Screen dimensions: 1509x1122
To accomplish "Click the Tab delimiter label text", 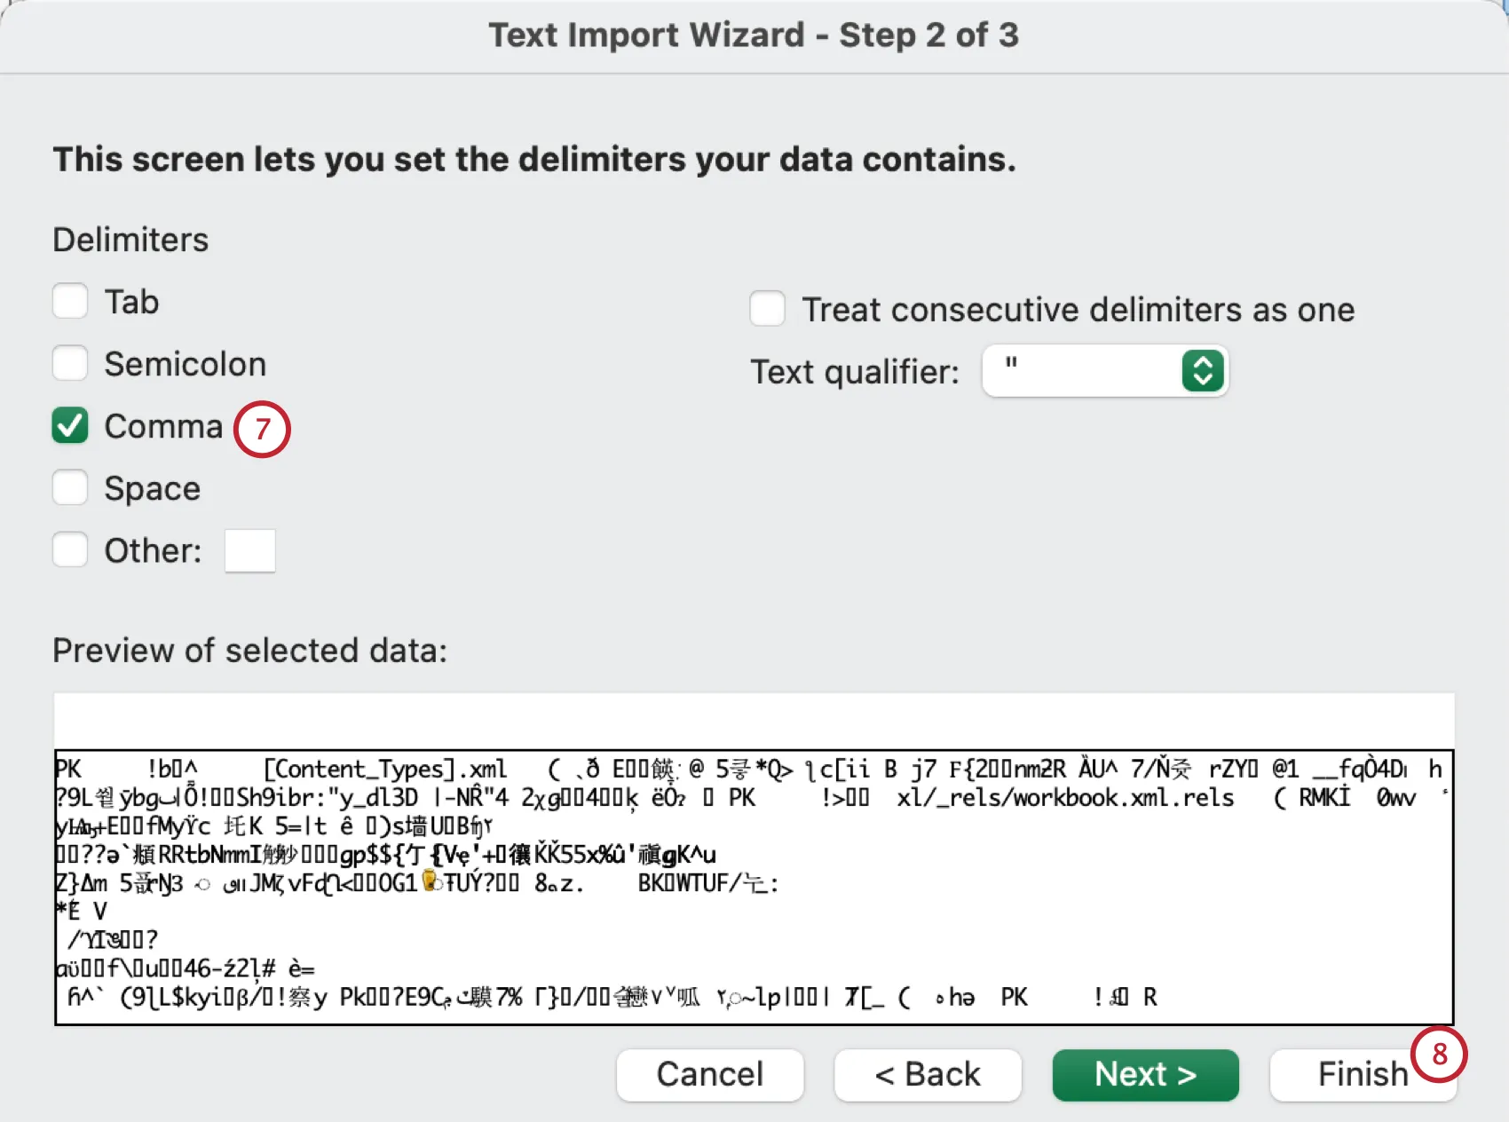I will (x=130, y=301).
